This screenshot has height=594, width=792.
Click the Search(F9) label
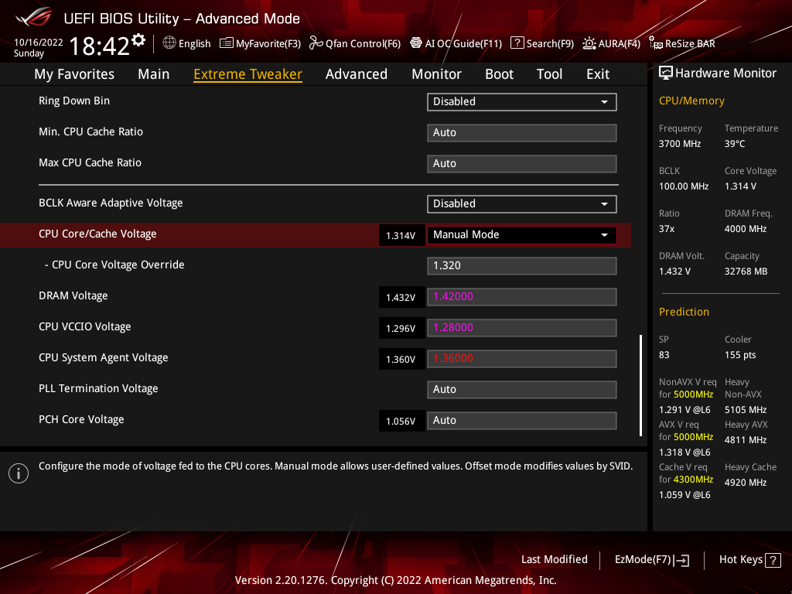coord(550,44)
